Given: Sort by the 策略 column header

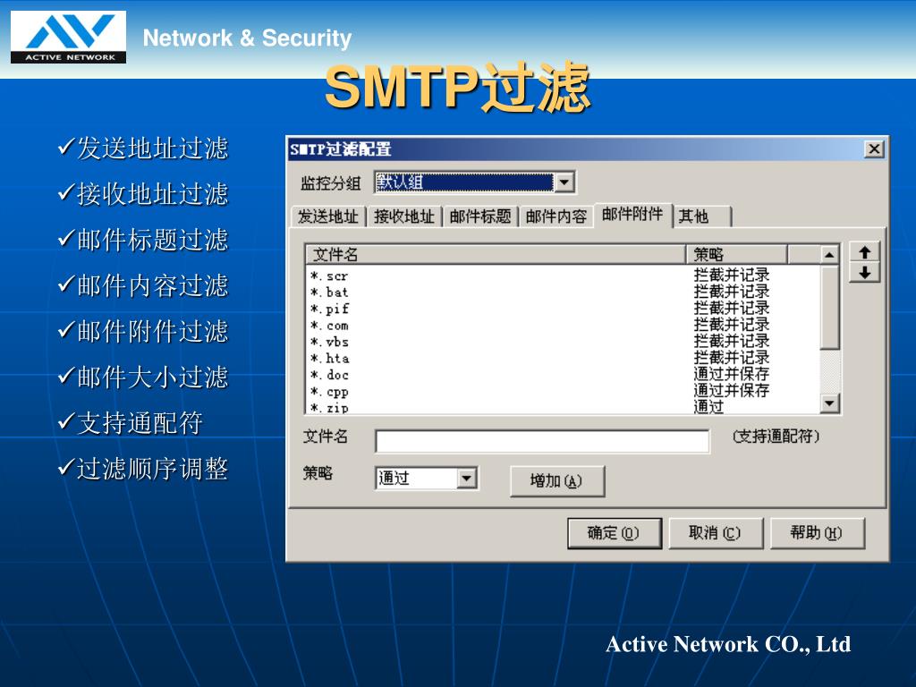Looking at the screenshot, I should tap(736, 255).
